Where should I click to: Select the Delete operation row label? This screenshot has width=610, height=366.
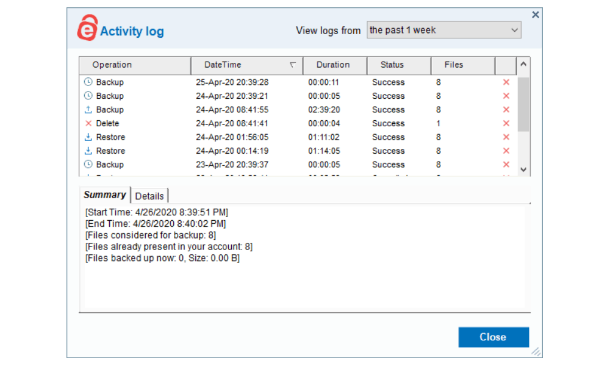coord(108,123)
